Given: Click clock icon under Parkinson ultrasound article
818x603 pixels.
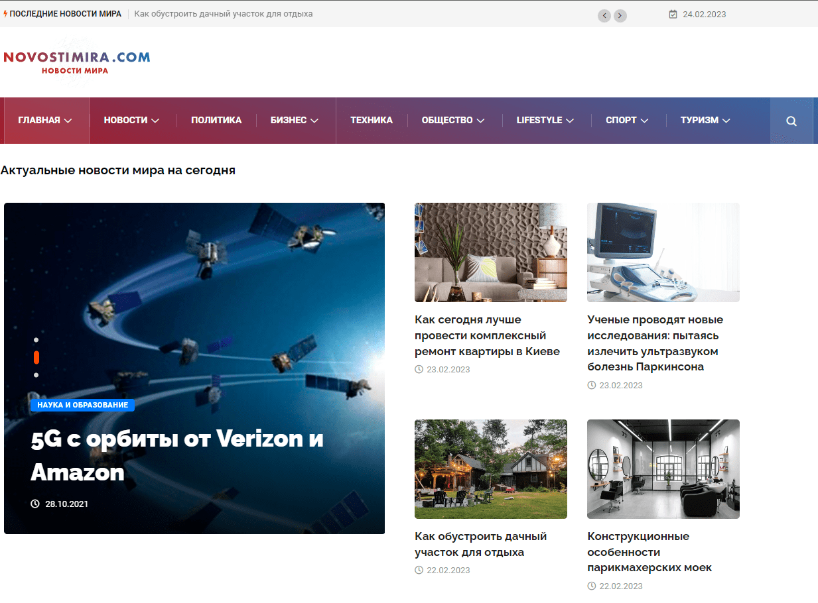Looking at the screenshot, I should (591, 385).
